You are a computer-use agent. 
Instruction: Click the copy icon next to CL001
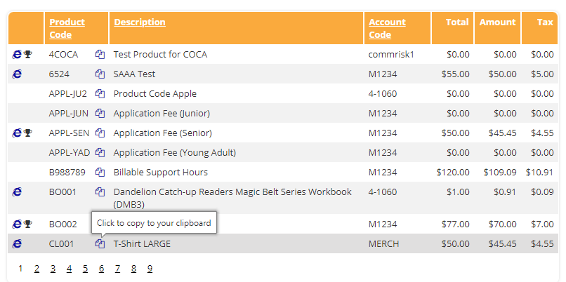pos(100,244)
